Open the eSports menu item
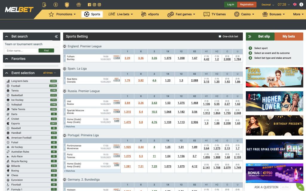 (150, 14)
